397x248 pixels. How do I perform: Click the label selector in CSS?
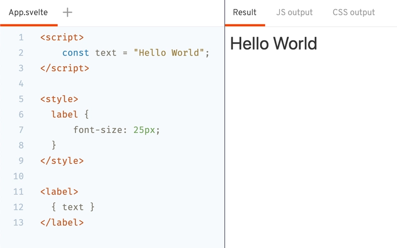pos(65,115)
